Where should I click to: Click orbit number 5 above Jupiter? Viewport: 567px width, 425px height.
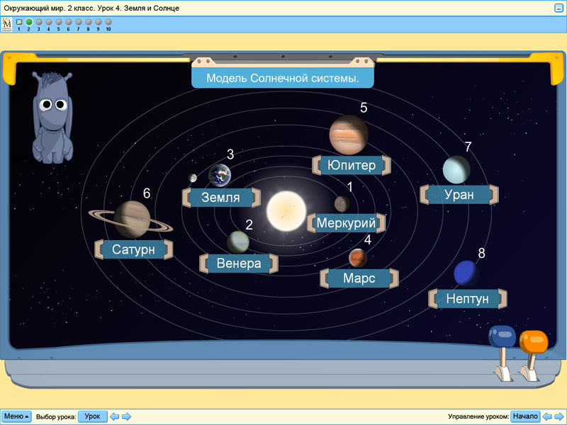[364, 108]
